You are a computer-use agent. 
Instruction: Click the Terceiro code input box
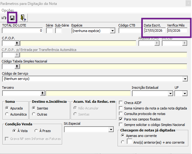click(x=21, y=93)
